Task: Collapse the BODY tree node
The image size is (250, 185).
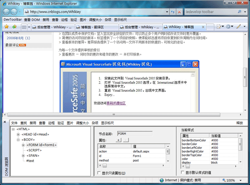Action: click(18, 140)
